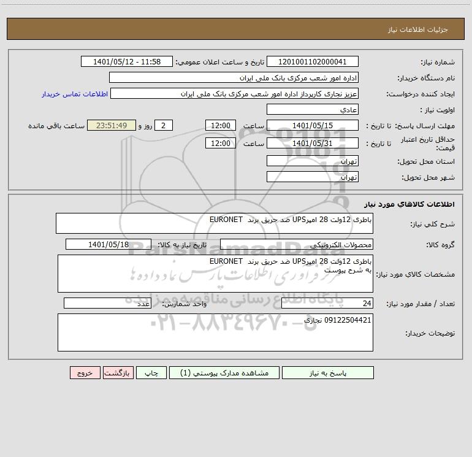Viewport: 472px width, 457px height.
Task: Click the unit field عدد
Action: pos(107,303)
